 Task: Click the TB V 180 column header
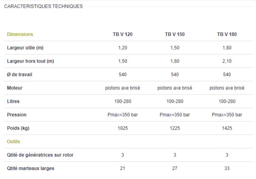[x=227, y=34]
